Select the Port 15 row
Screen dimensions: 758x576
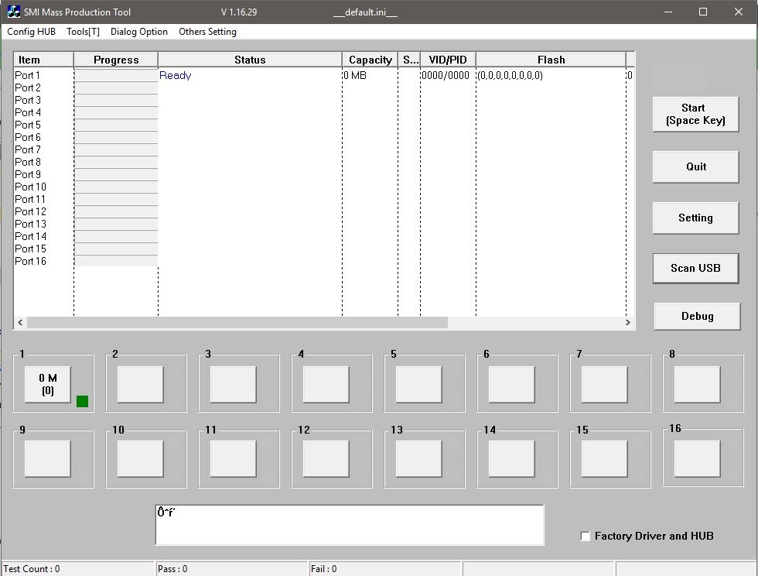tap(323, 249)
